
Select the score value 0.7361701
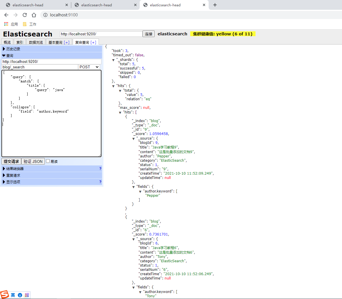pyautogui.click(x=159, y=234)
